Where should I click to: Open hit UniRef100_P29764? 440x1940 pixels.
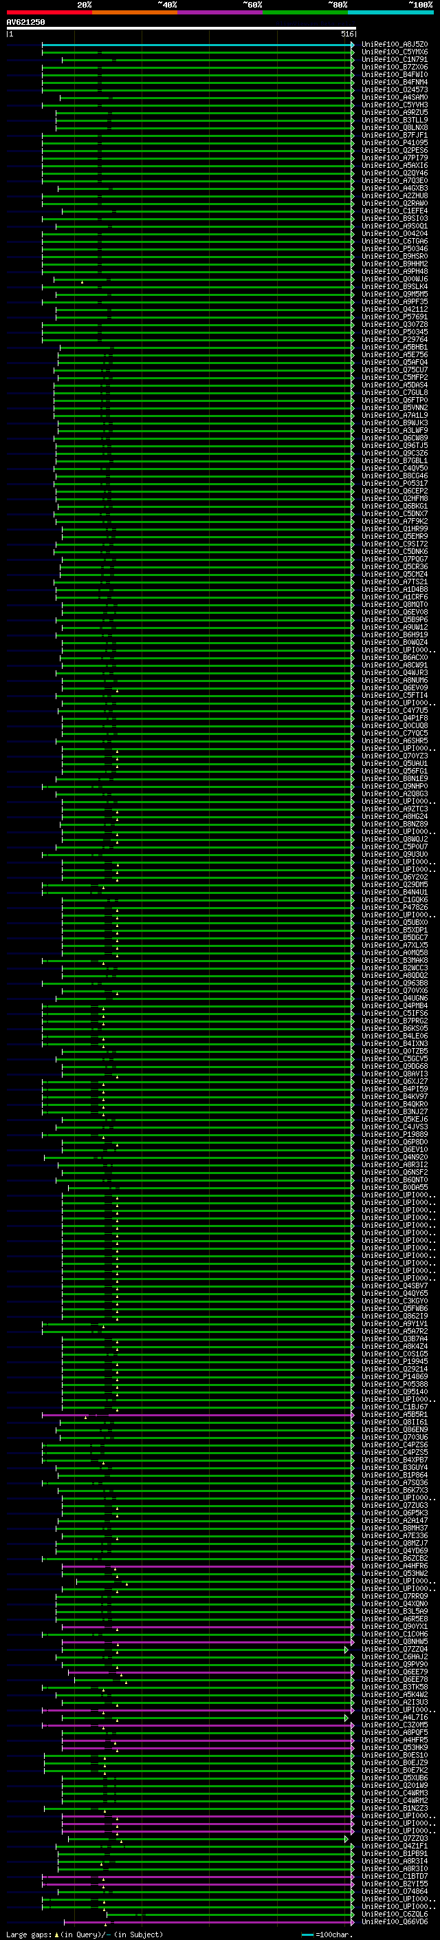[x=395, y=340]
